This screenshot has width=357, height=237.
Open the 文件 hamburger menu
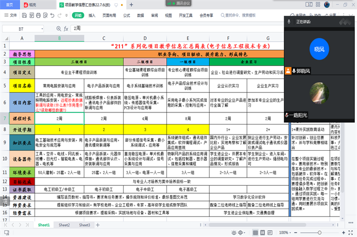[8, 16]
